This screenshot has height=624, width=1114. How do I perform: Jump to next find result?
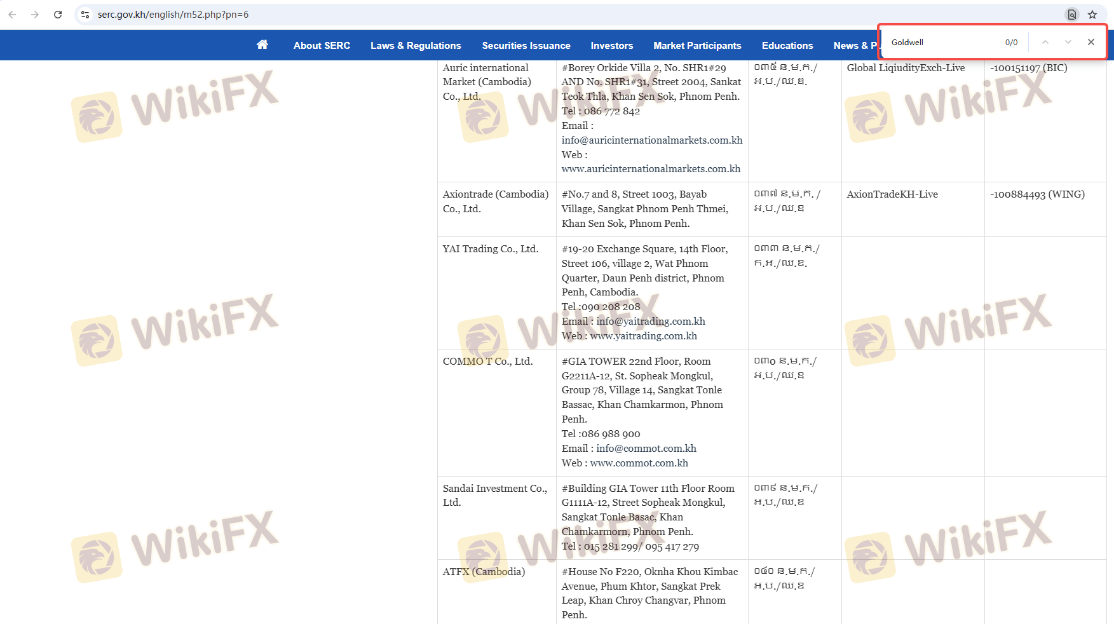click(x=1068, y=42)
